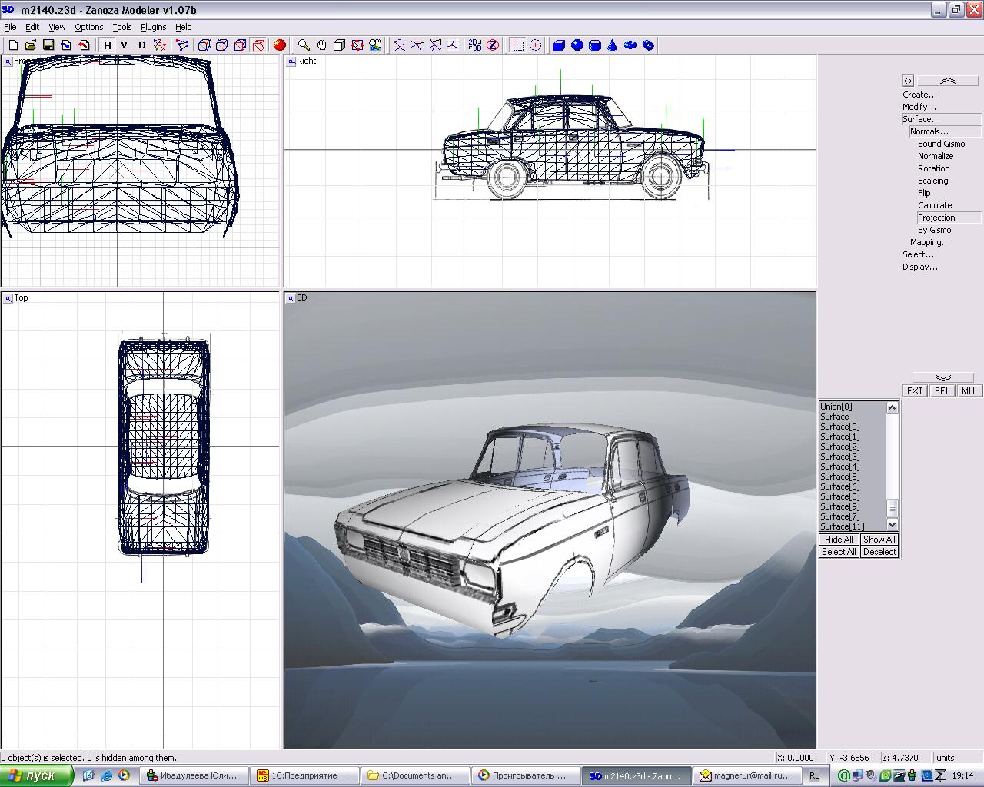Click the object list scrollbar thumb
This screenshot has width=984, height=787.
893,509
